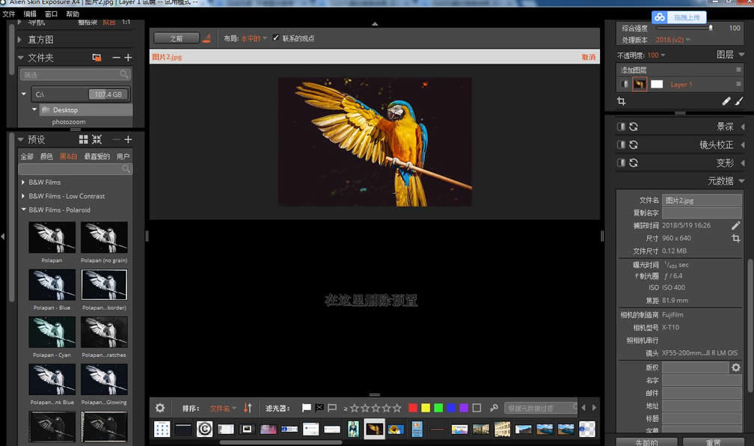
Task: Switch to the 颜色 presets tab
Action: pos(46,156)
